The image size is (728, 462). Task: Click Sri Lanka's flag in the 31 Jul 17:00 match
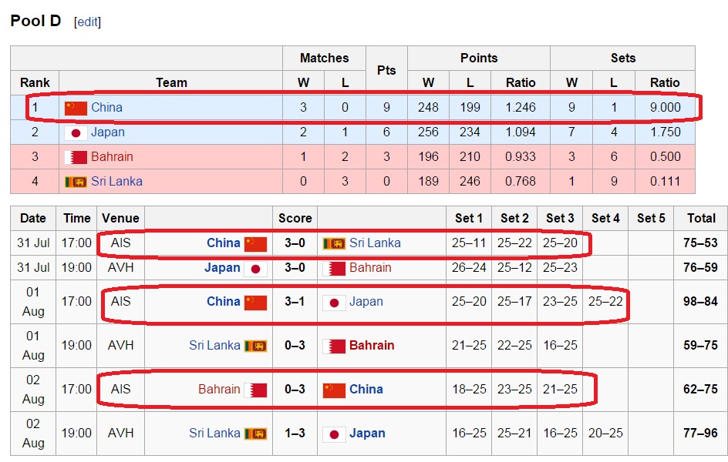coord(334,243)
